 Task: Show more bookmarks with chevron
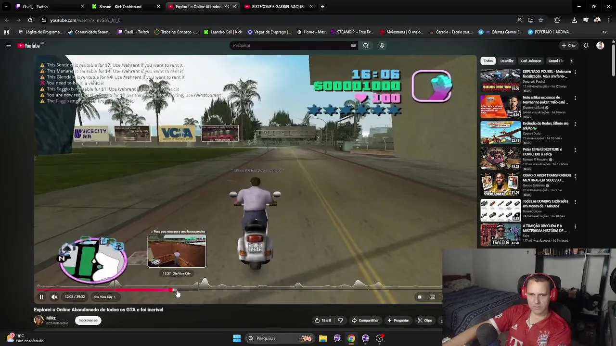pyautogui.click(x=604, y=32)
